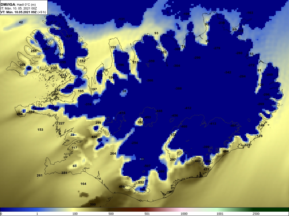
Task: Click the map value '99'
Action: [x=208, y=41]
